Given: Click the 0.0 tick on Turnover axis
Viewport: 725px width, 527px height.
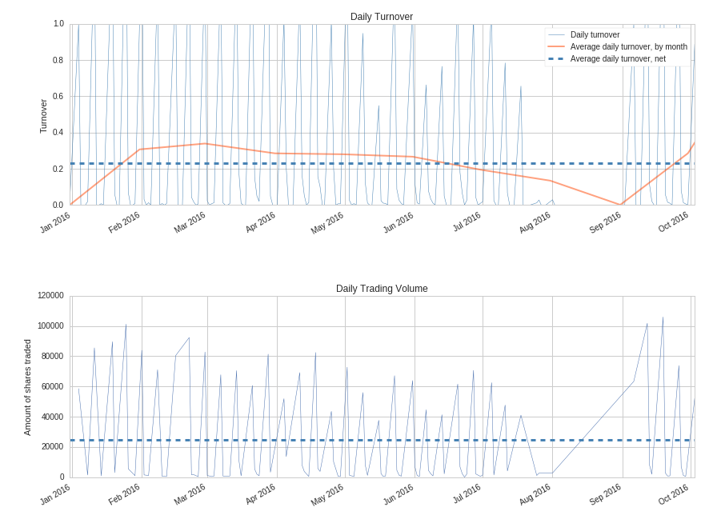Looking at the screenshot, I should click(x=58, y=205).
